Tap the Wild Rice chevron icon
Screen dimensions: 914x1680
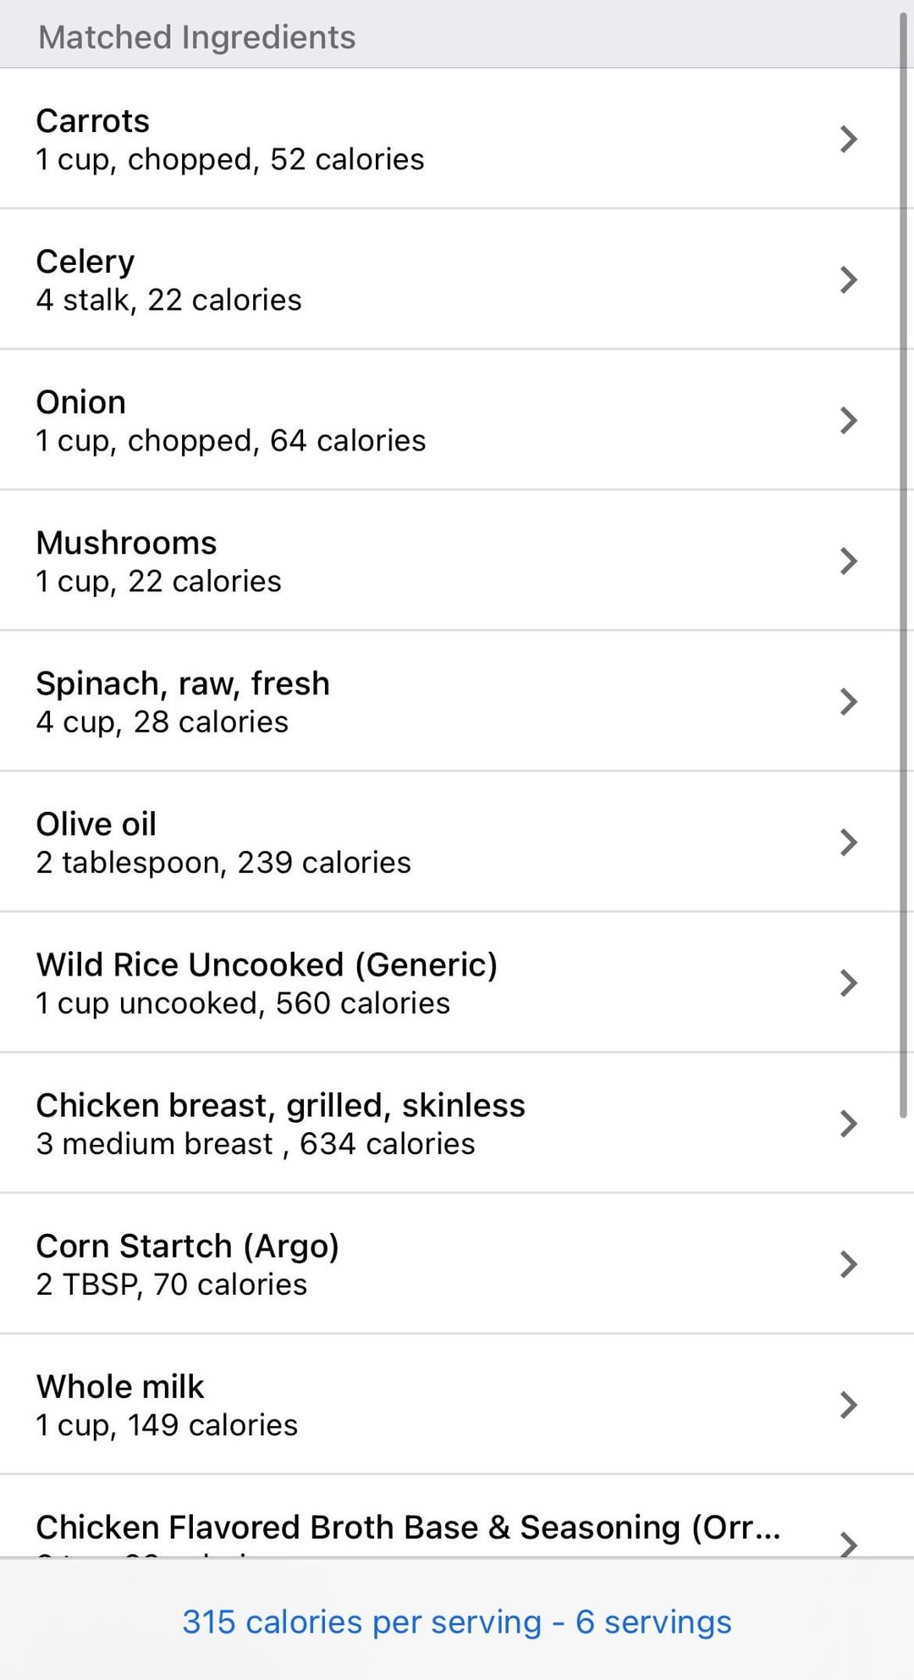tap(848, 982)
